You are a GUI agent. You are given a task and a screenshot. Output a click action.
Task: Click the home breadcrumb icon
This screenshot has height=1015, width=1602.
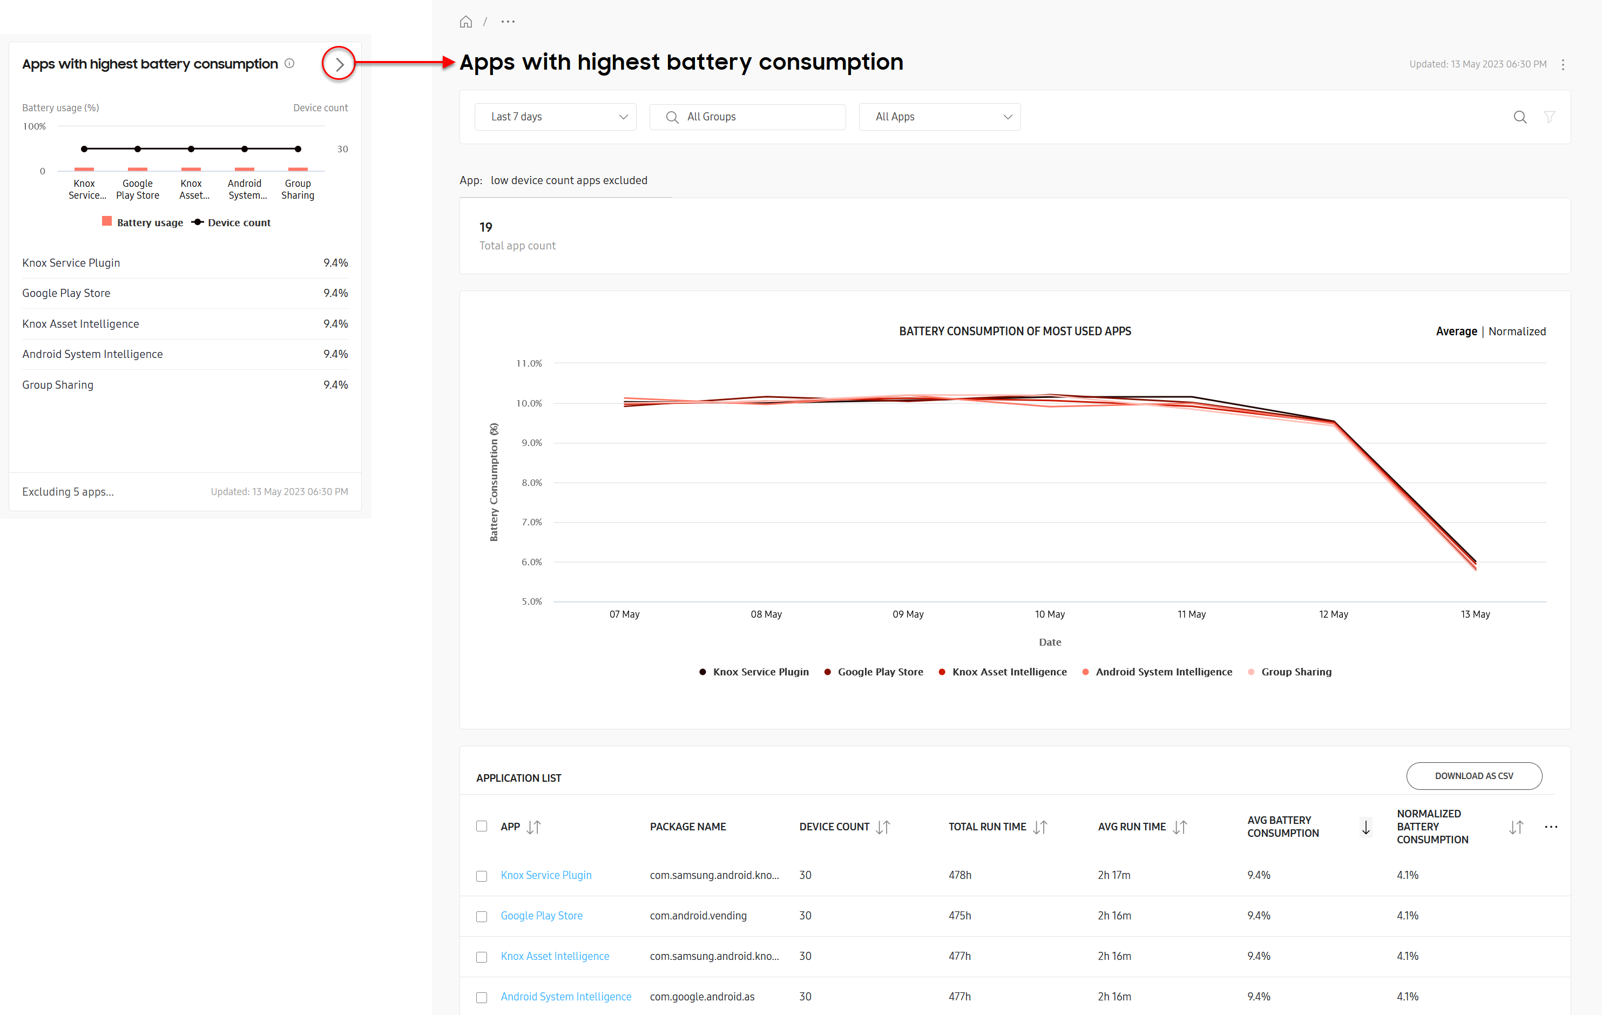coord(465,22)
